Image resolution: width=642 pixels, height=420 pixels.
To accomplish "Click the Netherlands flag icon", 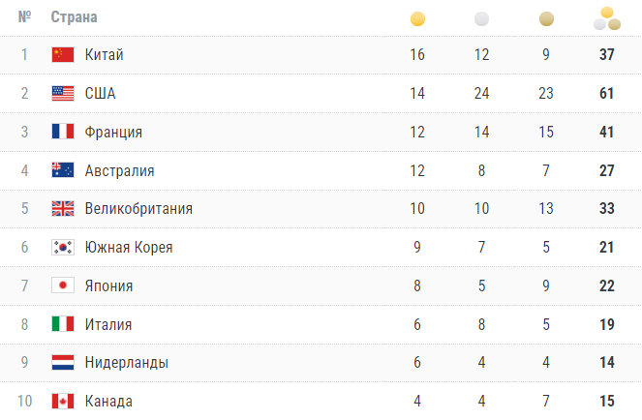I will pos(63,363).
